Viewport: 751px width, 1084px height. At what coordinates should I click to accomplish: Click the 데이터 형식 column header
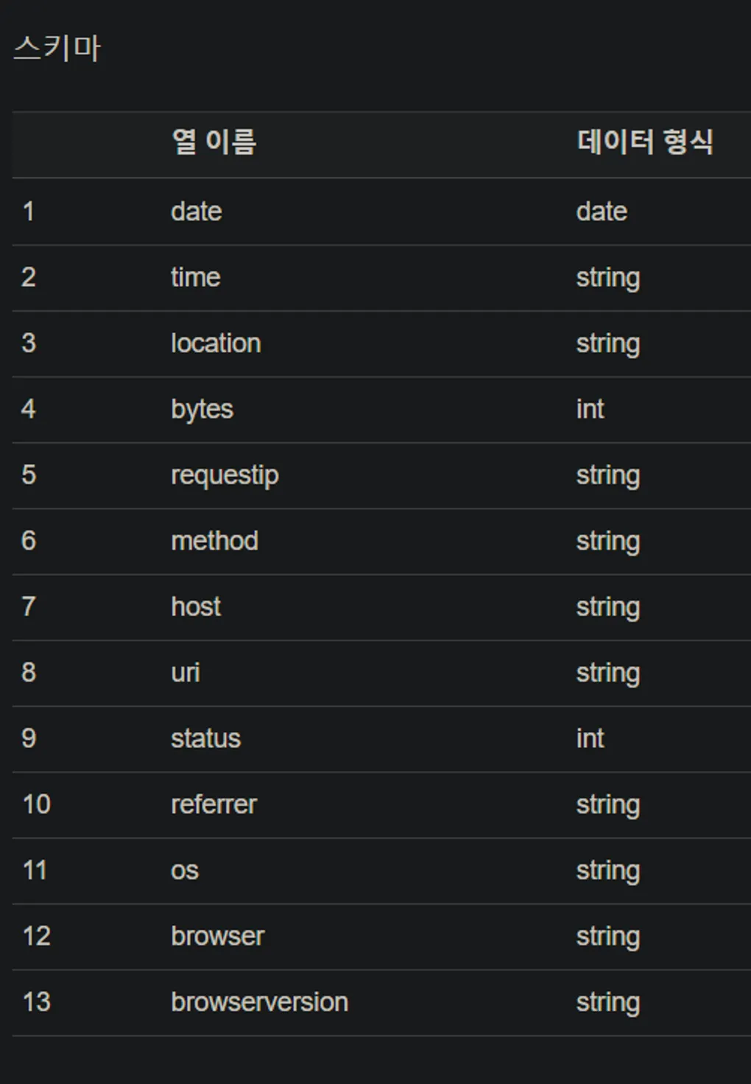(x=644, y=141)
